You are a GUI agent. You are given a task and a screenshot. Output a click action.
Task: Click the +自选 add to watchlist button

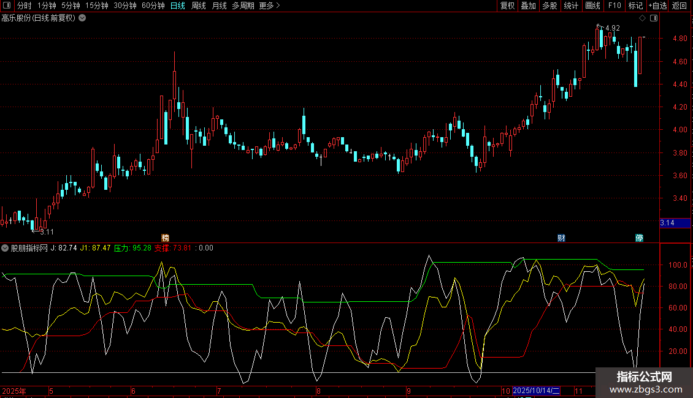pos(657,6)
